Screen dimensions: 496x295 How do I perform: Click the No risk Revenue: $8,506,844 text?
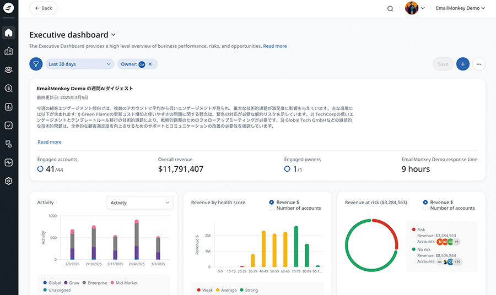(x=436, y=255)
